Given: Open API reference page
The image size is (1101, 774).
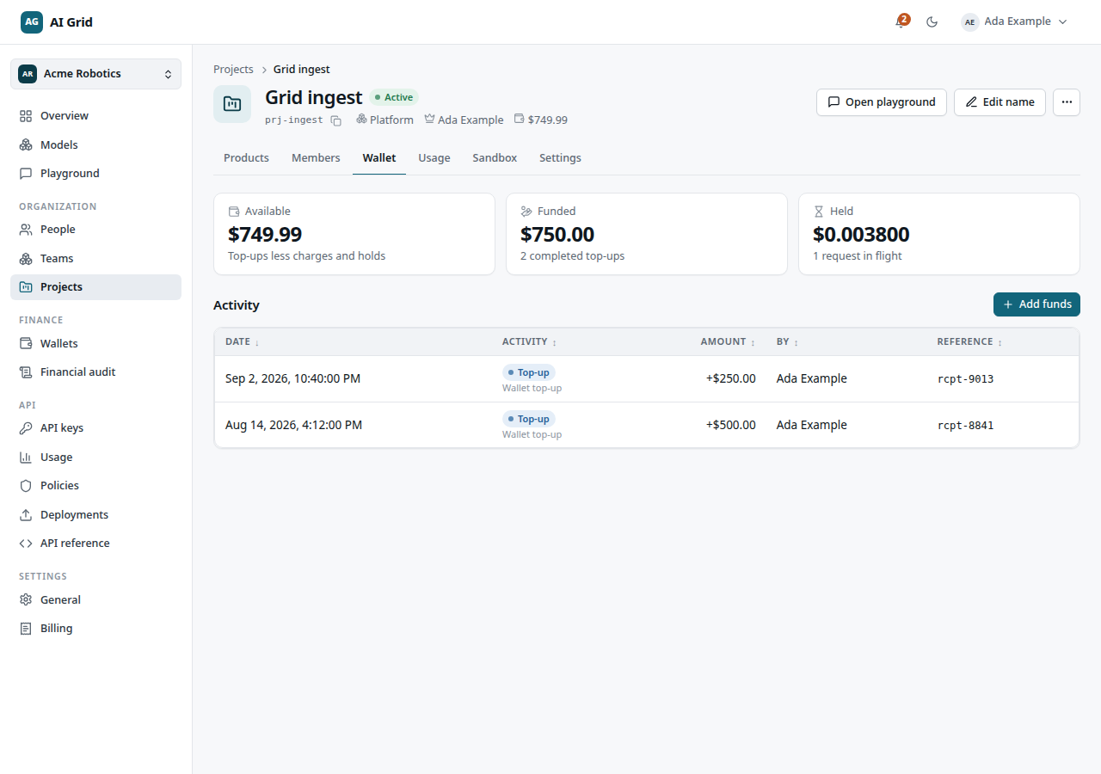Looking at the screenshot, I should 95,543.
